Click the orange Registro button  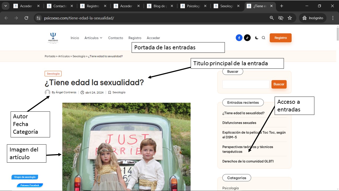point(280,38)
